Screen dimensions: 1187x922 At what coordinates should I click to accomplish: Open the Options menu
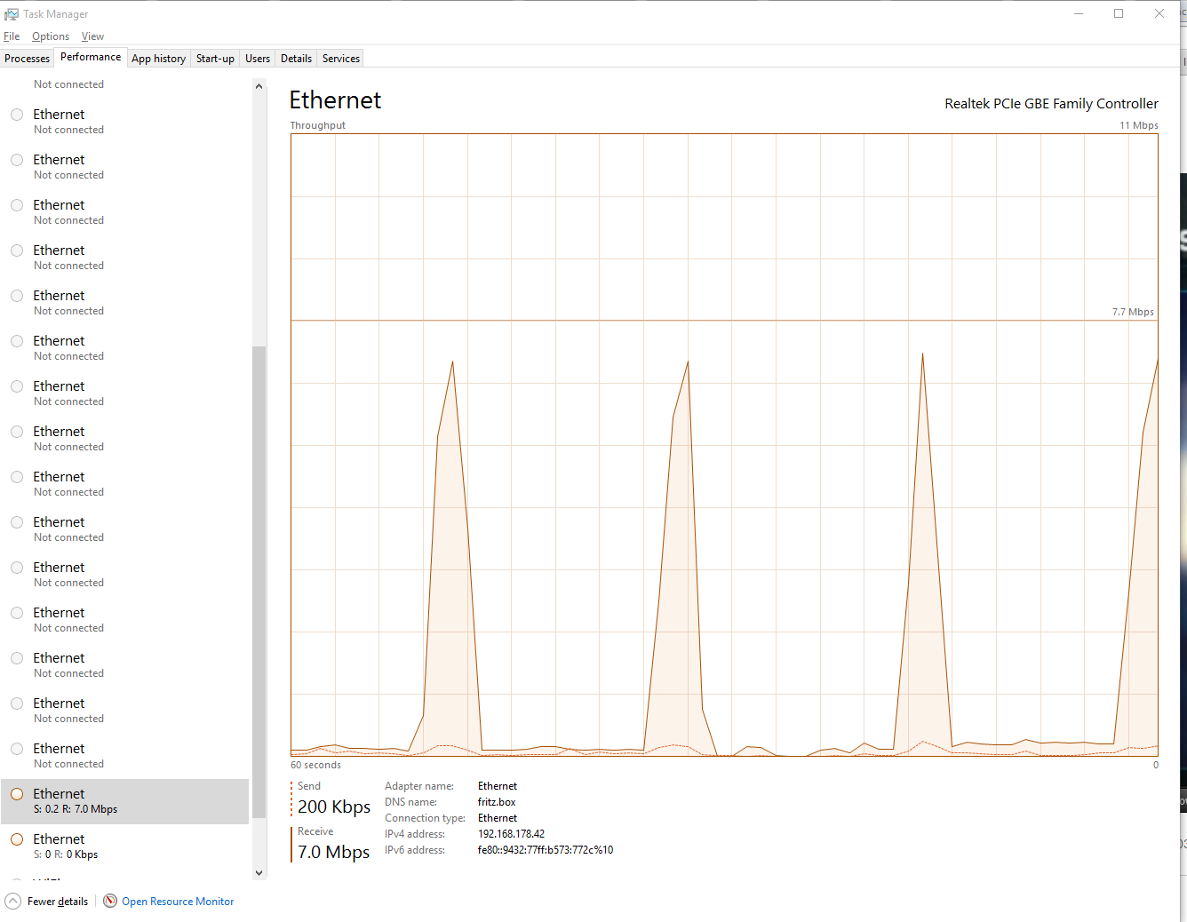tap(51, 36)
